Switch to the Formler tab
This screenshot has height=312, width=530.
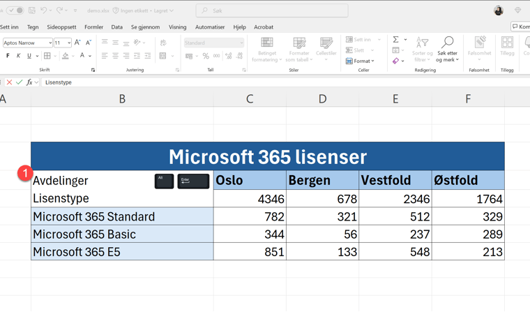pos(93,27)
